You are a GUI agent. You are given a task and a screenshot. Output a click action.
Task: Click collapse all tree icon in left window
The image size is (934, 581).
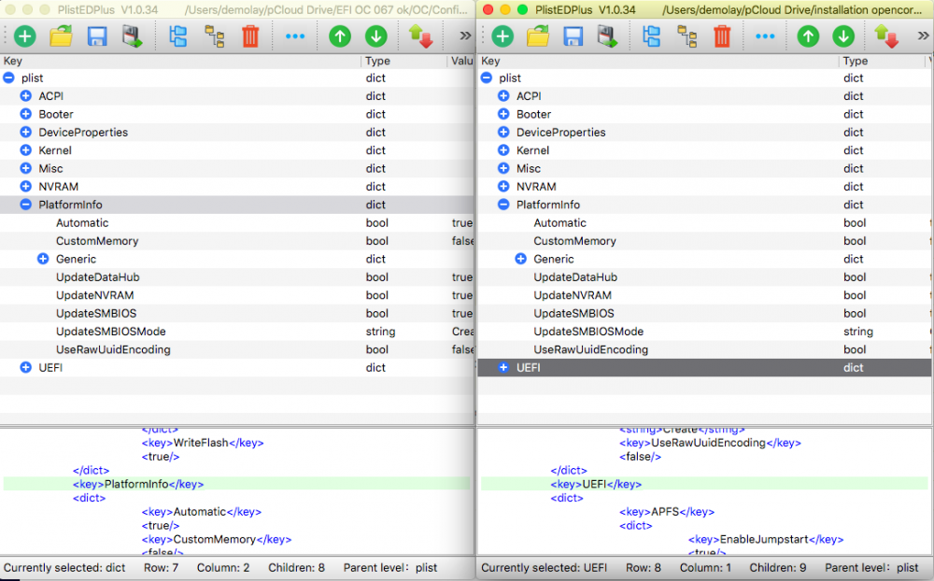click(215, 36)
